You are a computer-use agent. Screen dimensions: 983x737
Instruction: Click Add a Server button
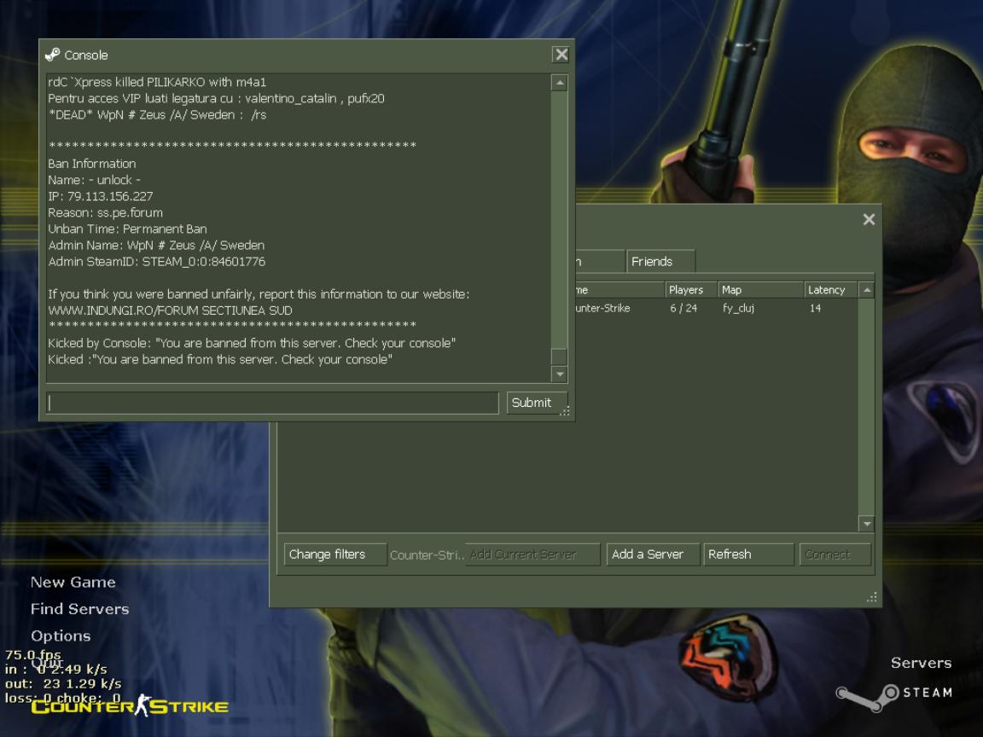tap(652, 554)
